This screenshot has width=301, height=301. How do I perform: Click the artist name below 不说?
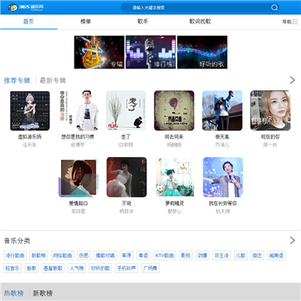point(126,212)
